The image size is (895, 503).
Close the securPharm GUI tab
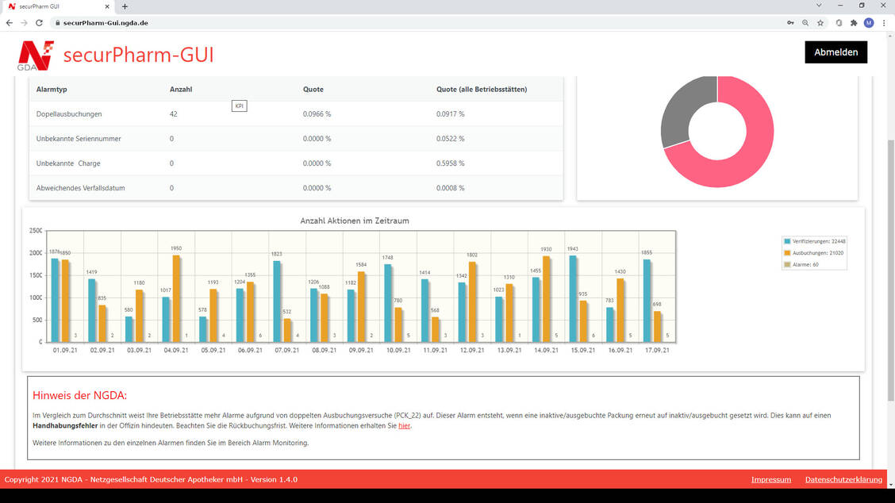107,6
